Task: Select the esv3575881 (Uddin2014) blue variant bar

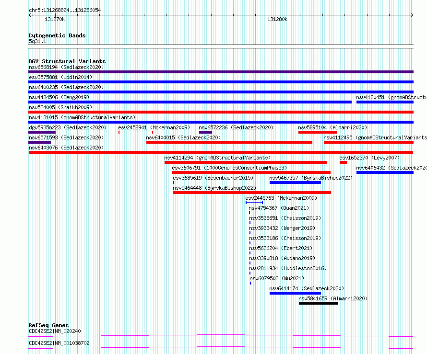Action: pos(221,82)
